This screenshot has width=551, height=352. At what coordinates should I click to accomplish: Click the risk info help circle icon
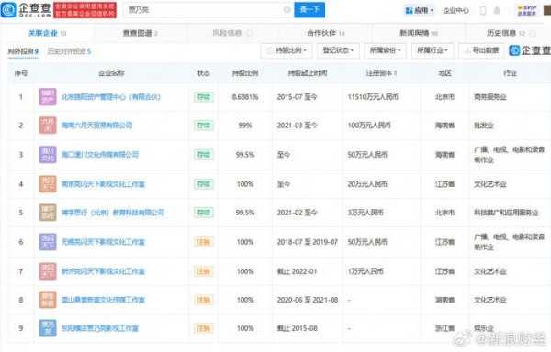(x=250, y=33)
